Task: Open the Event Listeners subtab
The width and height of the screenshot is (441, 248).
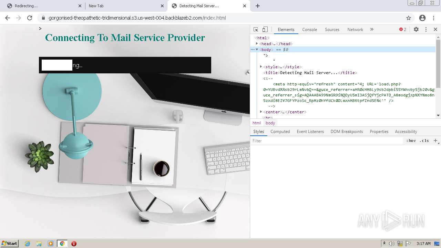Action: tap(310, 132)
